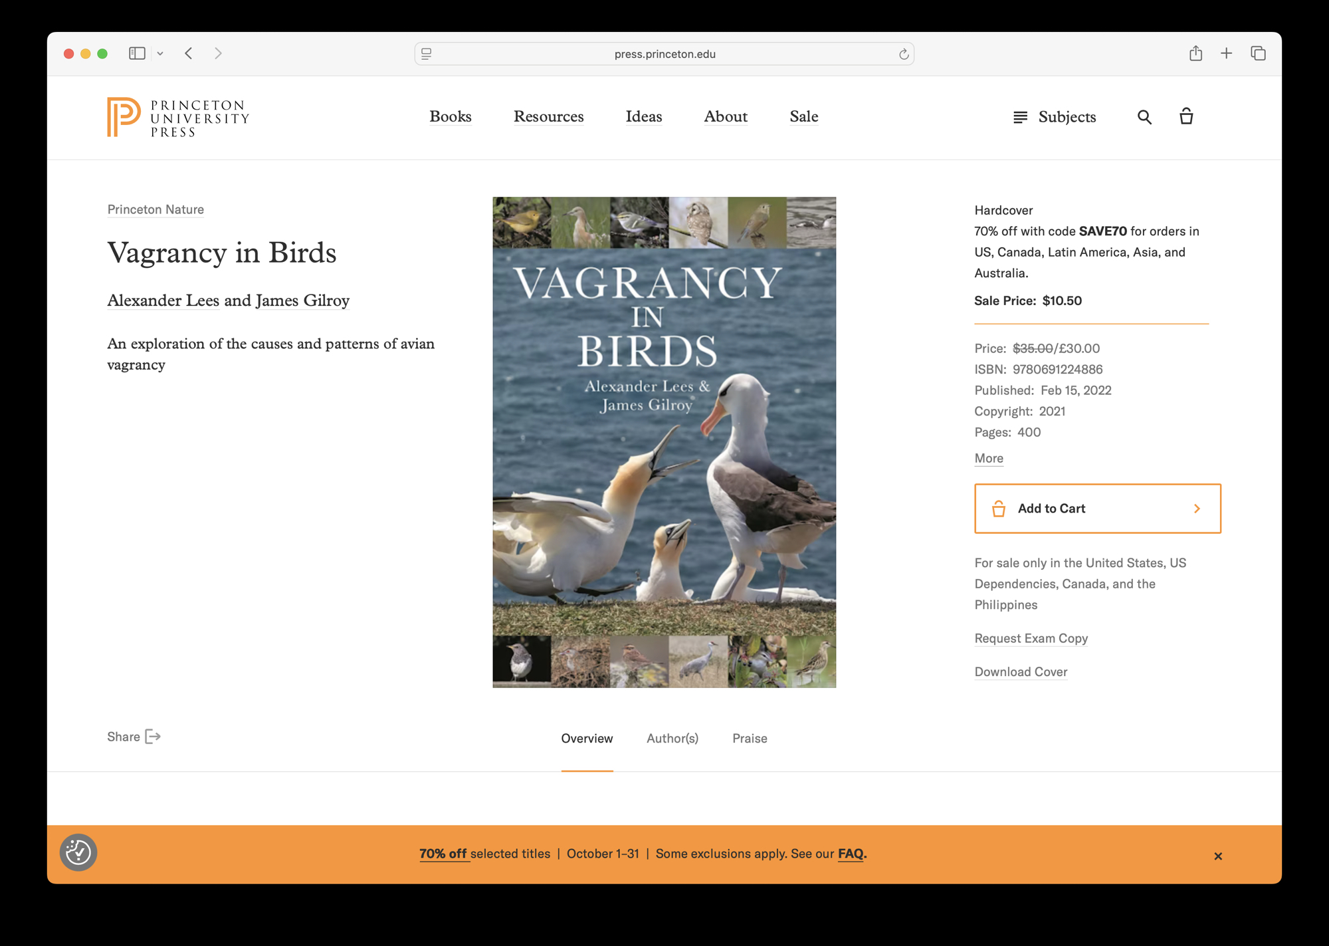Dismiss the orange sale banner
Image resolution: width=1329 pixels, height=946 pixels.
pyautogui.click(x=1217, y=856)
